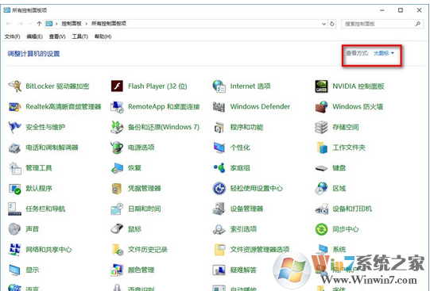Open the 轻松使用设置中心 icon
The width and height of the screenshot is (430, 291).
pos(219,189)
